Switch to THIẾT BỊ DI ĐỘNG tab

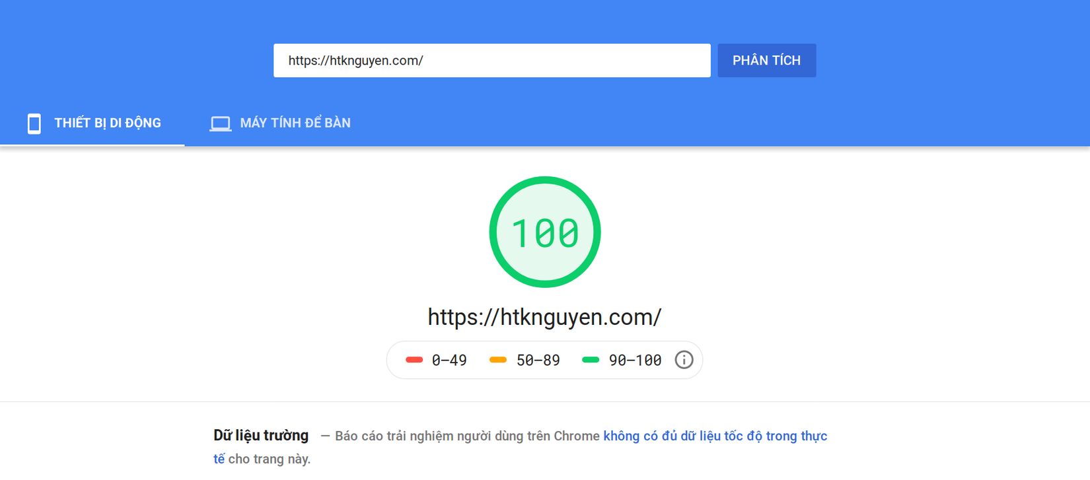92,123
